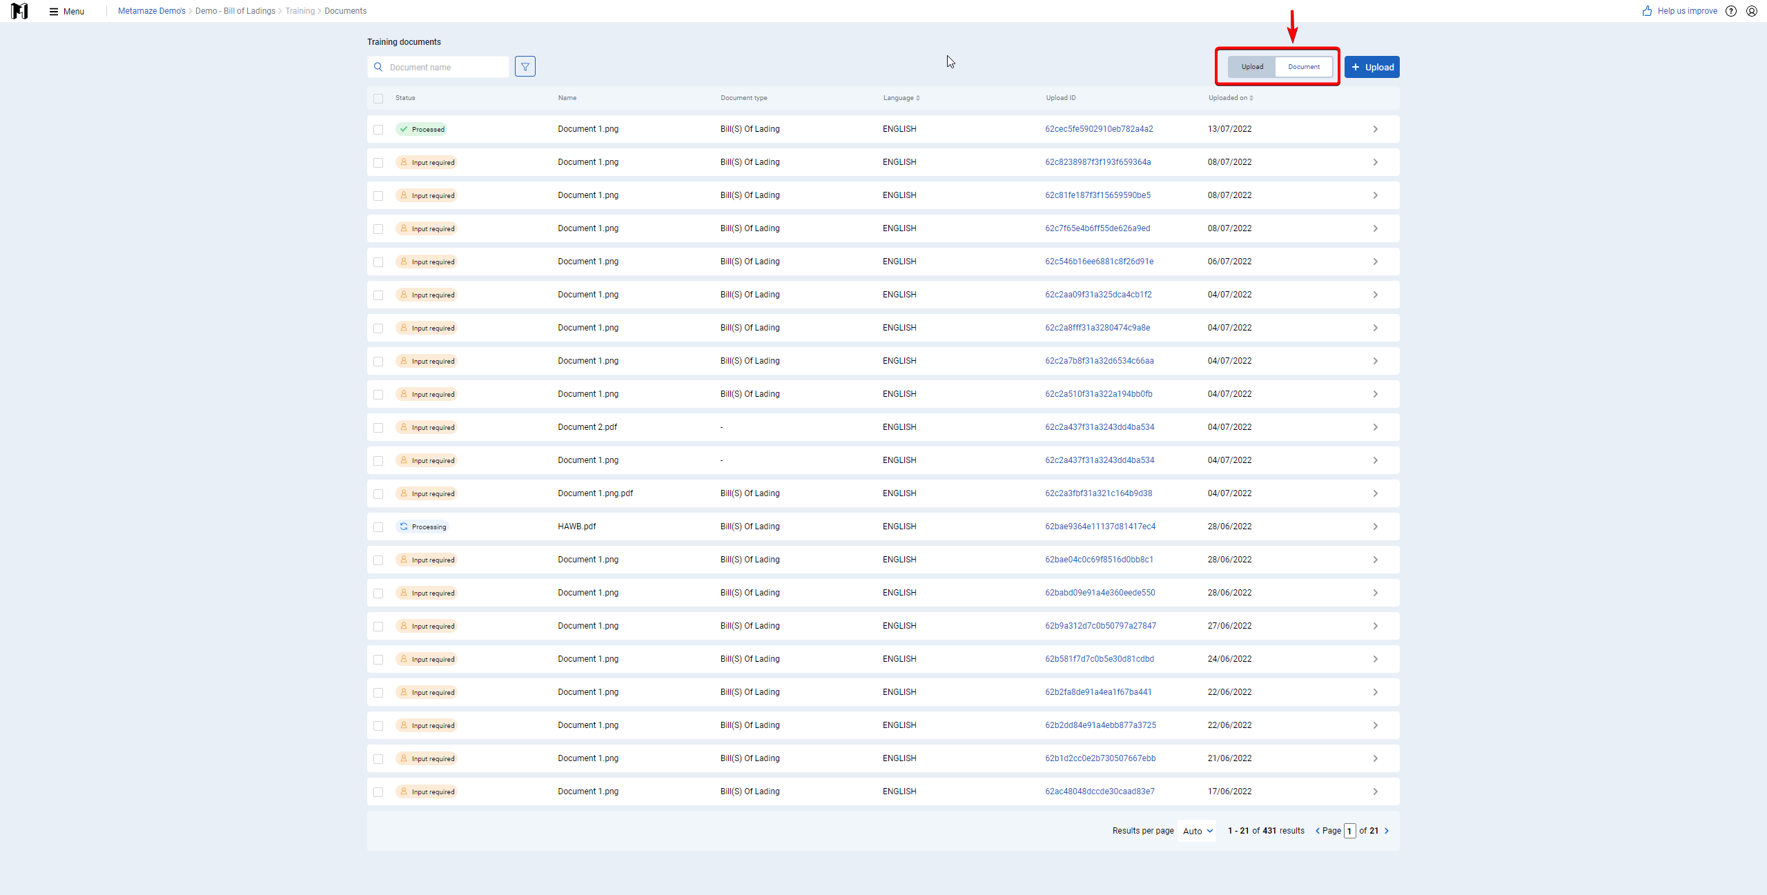Screen dimensions: 1767x895
Task: Expand chevron of row 62b1d2cc0e2b730507667ebb
Action: (x=1375, y=758)
